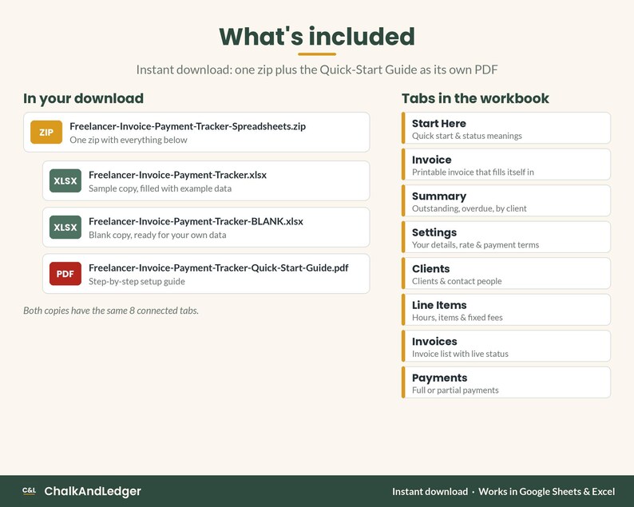This screenshot has height=507, width=634.
Task: Open the Line Items tab card
Action: coord(505,310)
